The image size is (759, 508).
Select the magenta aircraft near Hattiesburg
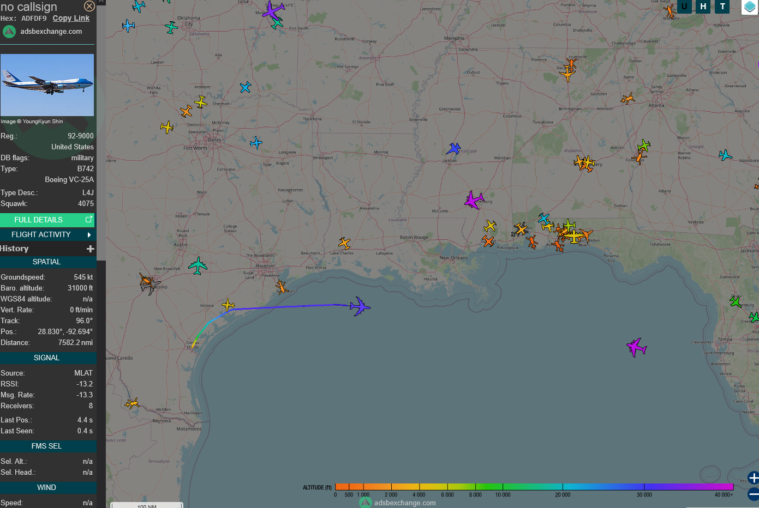(x=474, y=200)
